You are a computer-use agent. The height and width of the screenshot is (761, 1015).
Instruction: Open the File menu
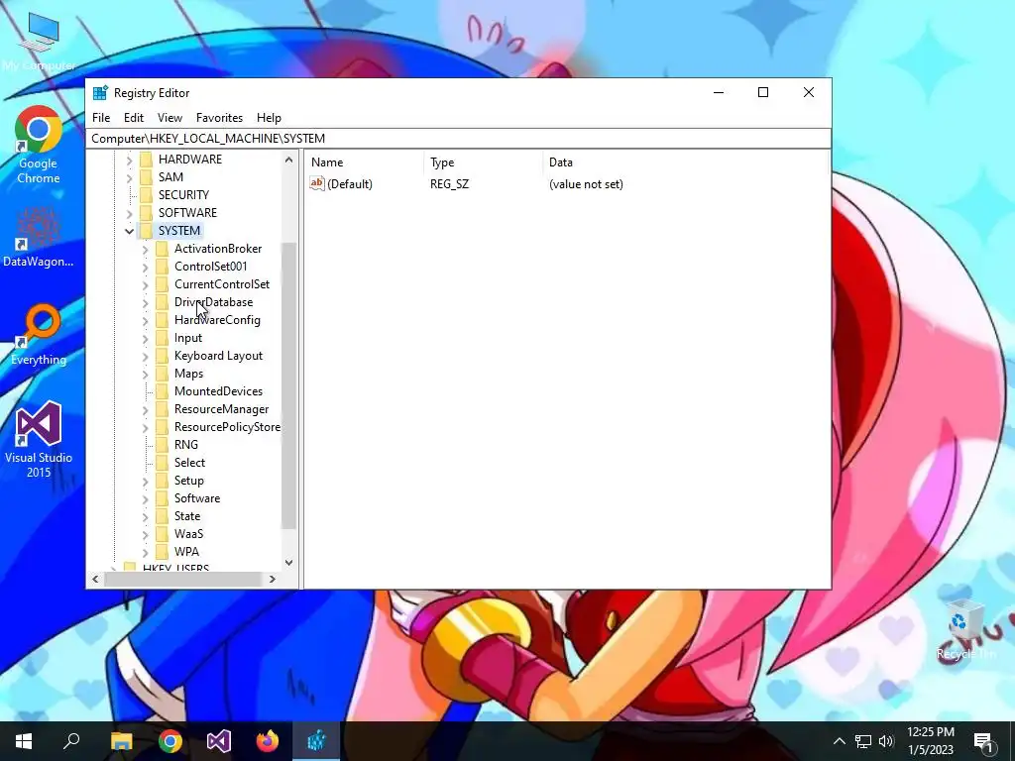[101, 118]
